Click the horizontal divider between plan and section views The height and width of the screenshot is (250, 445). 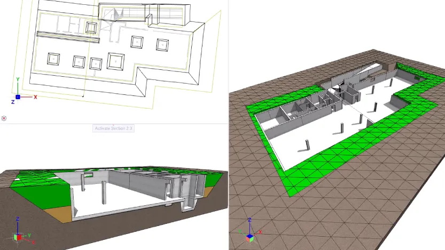click(x=113, y=124)
